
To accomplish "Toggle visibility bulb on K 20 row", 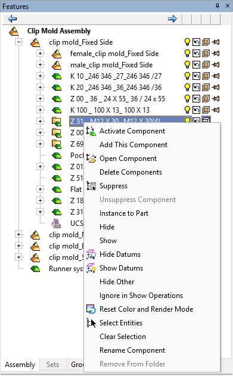I will click(x=187, y=87).
